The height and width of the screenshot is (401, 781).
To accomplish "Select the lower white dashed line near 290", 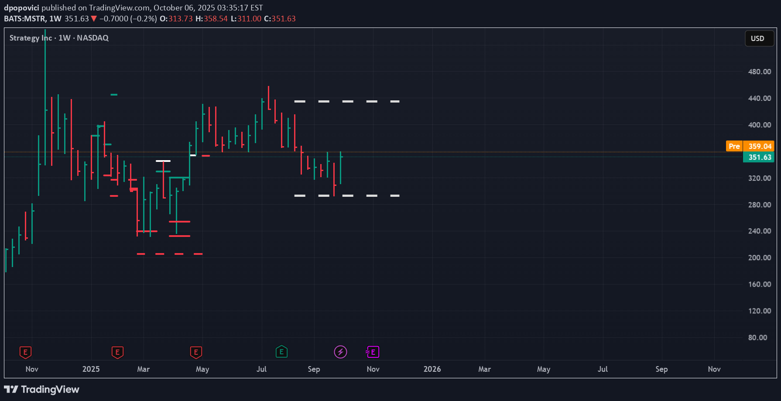I will (x=347, y=195).
